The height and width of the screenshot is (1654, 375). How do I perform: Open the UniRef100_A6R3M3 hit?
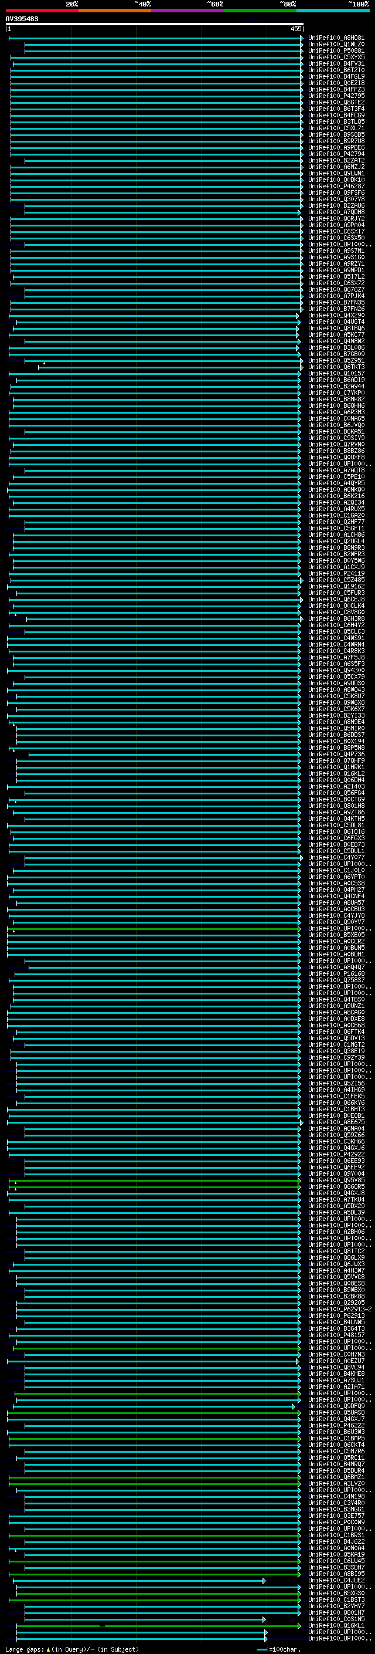(336, 412)
